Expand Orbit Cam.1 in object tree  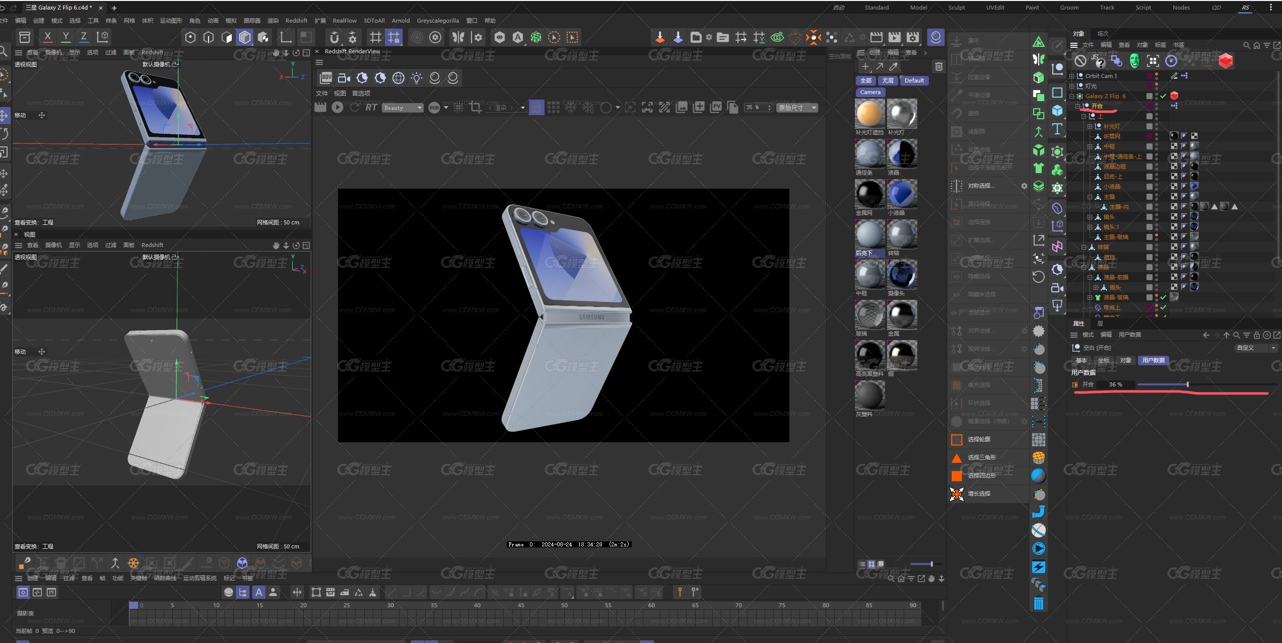pos(1072,76)
